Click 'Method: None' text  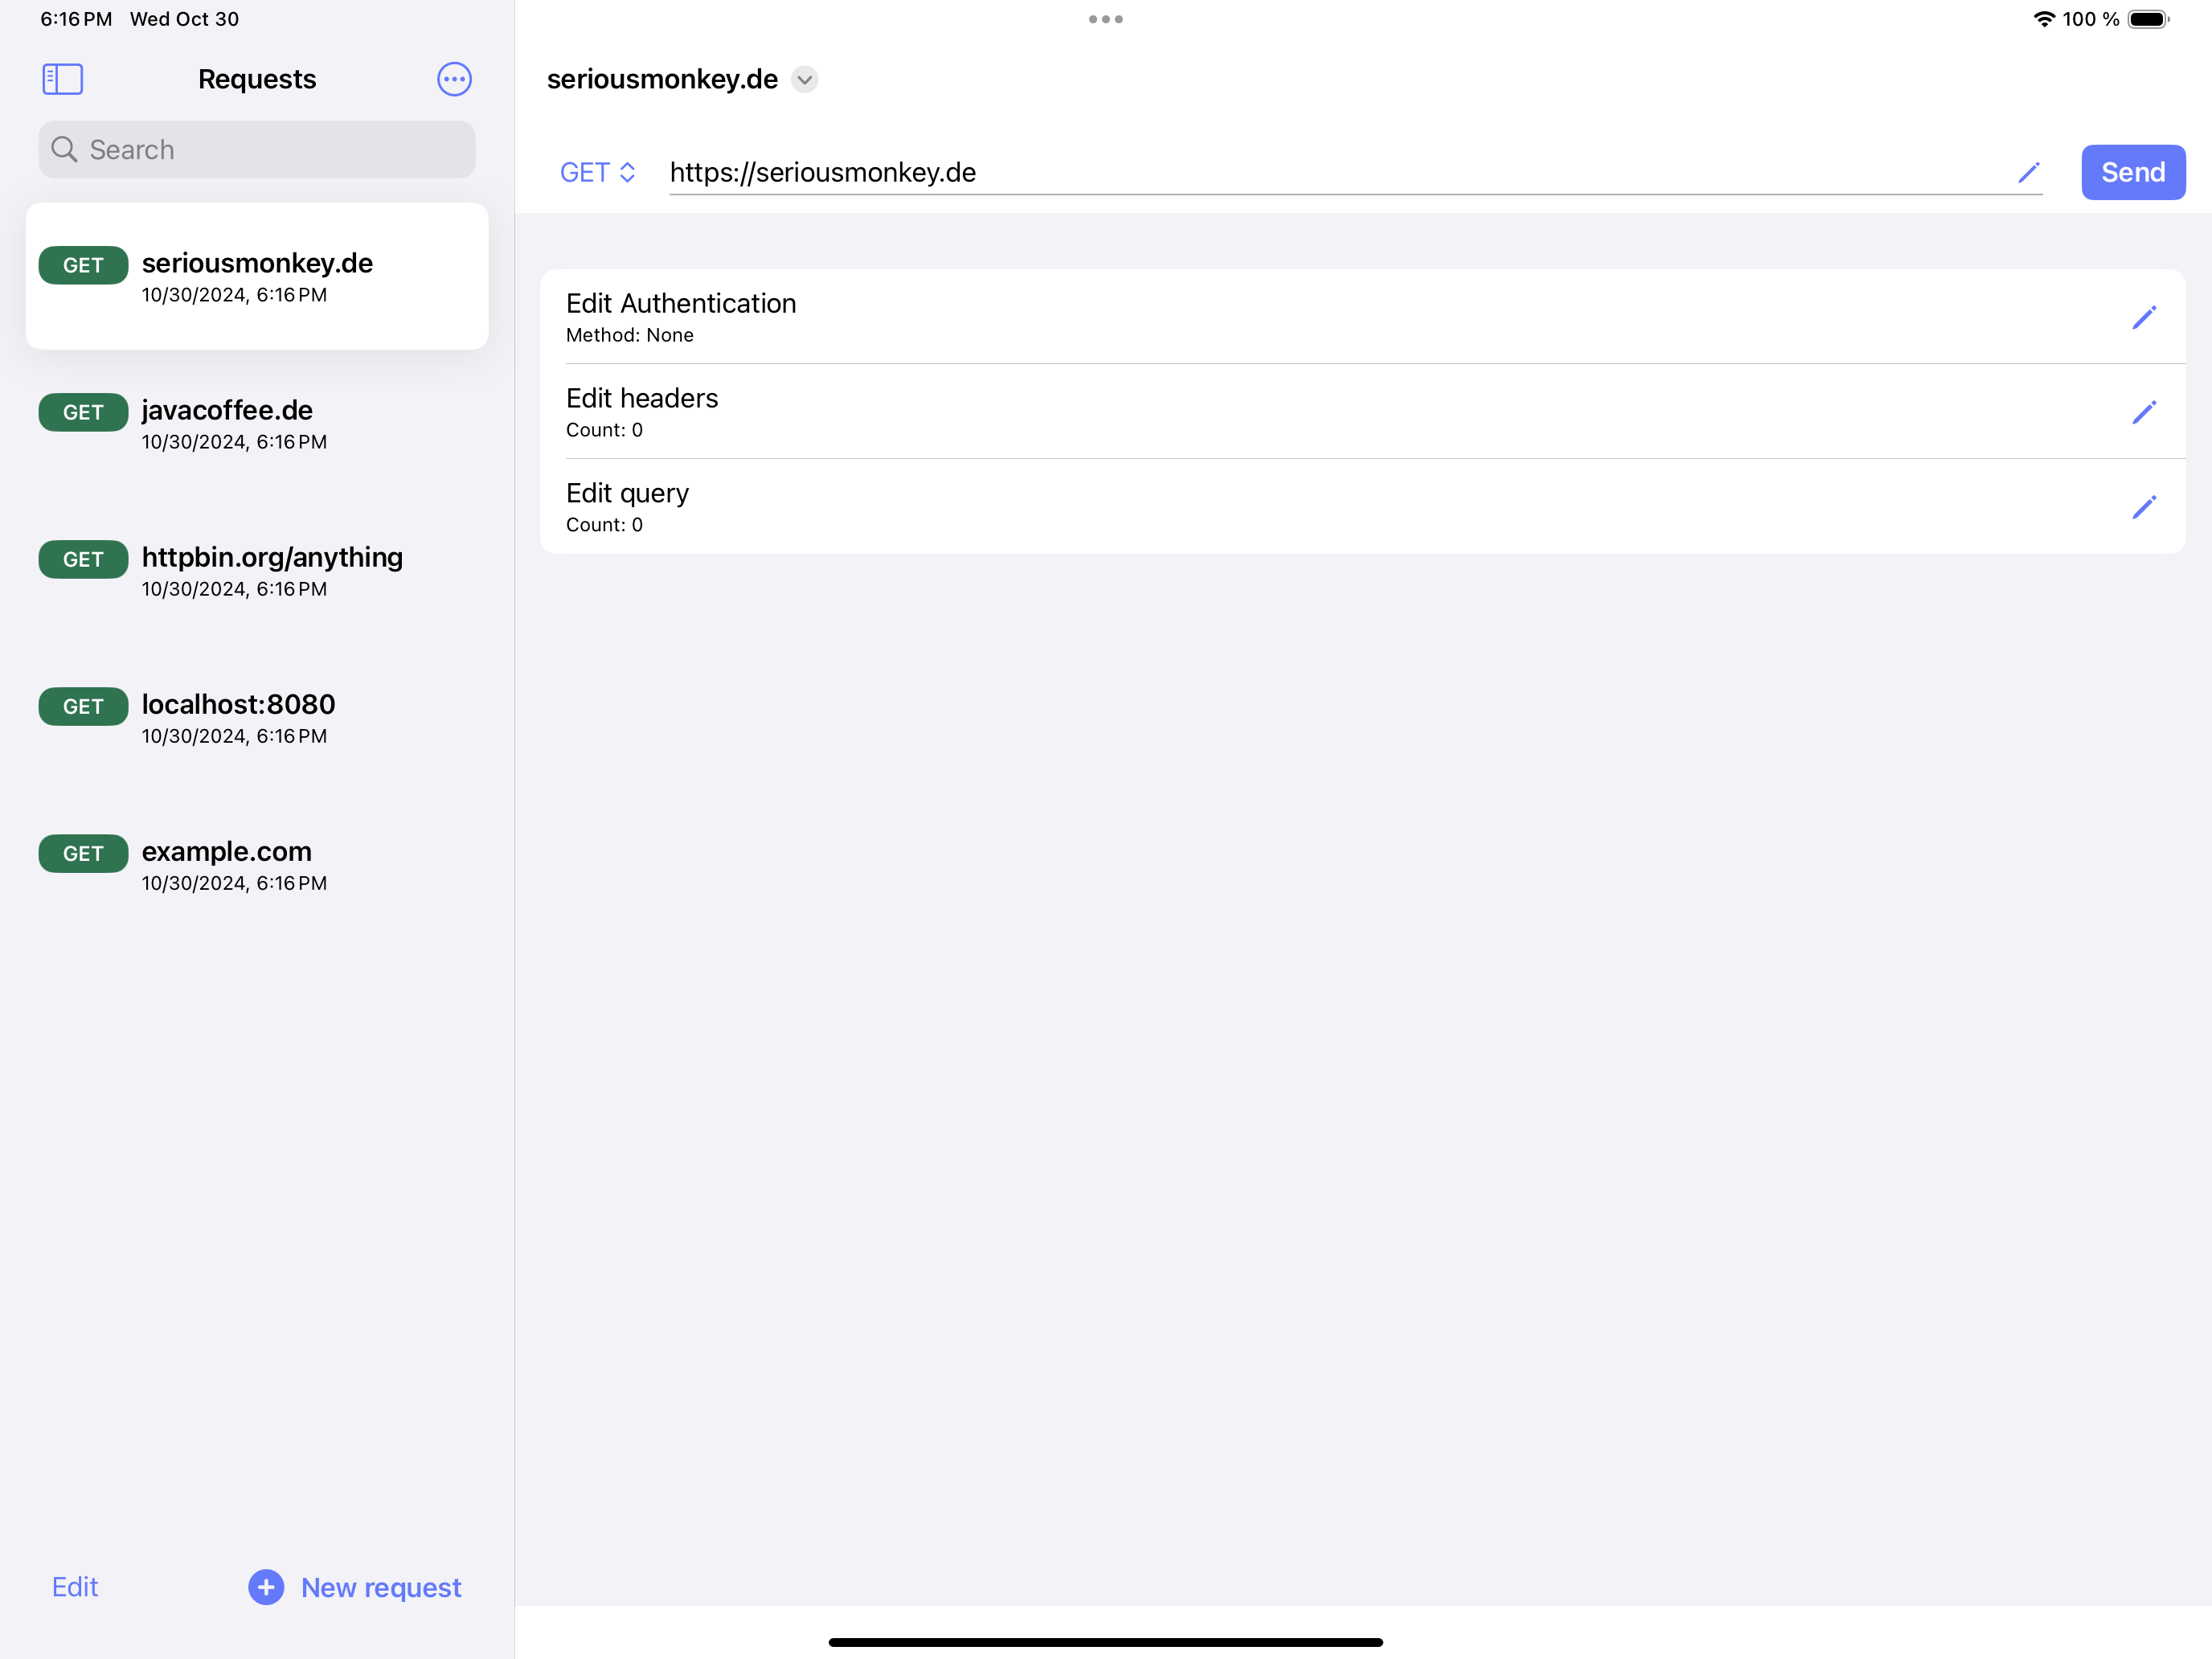click(629, 335)
